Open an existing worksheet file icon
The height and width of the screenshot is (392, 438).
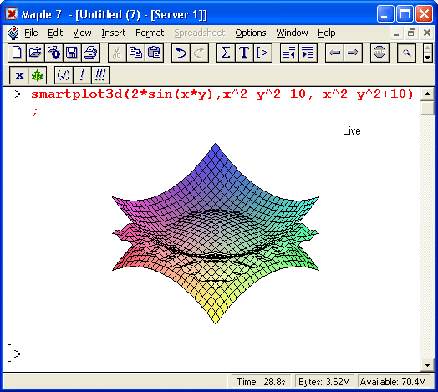click(35, 53)
